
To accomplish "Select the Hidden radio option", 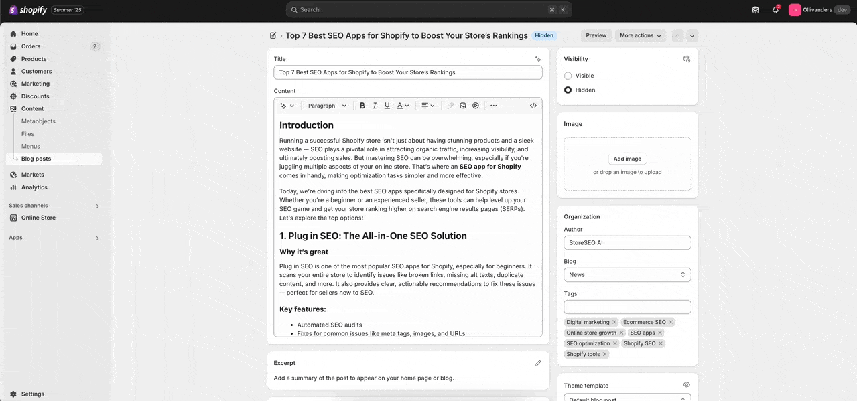I will tap(568, 90).
